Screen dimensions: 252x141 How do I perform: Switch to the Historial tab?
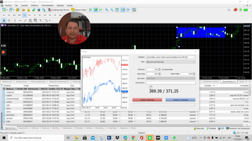(x=35, y=128)
